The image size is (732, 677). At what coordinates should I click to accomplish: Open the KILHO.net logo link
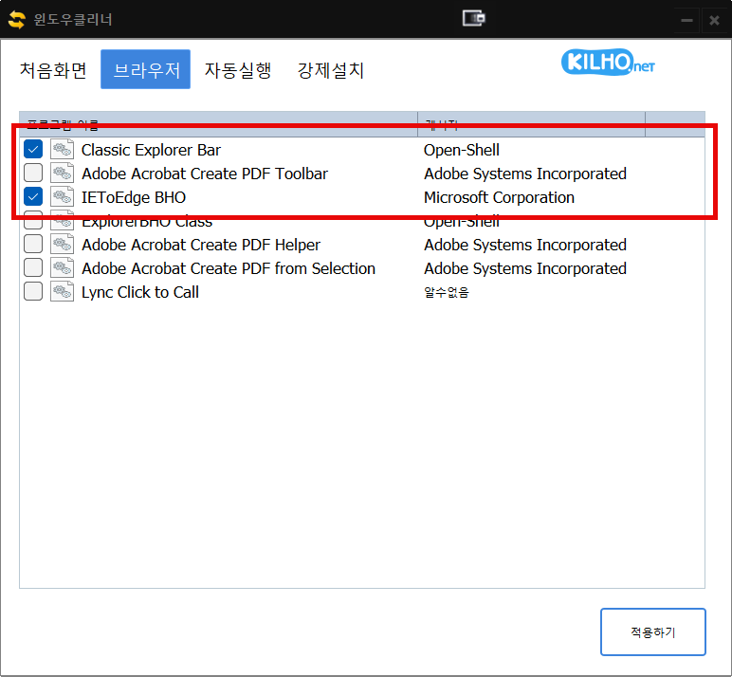608,62
